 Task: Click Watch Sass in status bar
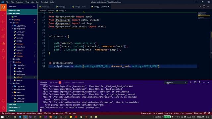click(146, 113)
